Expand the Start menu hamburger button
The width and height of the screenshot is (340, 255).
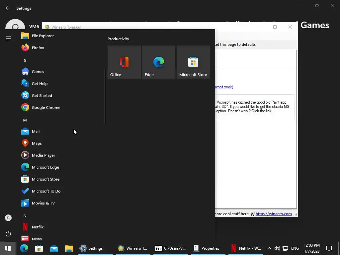point(8,39)
